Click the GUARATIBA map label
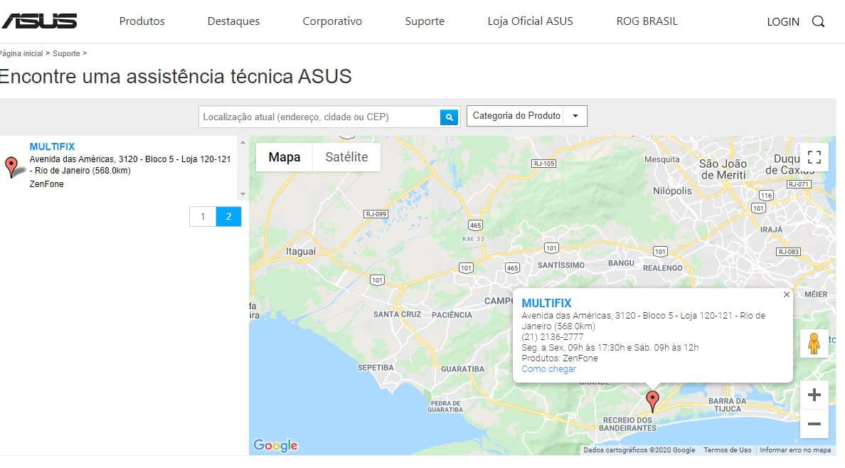The image size is (845, 468). [462, 369]
